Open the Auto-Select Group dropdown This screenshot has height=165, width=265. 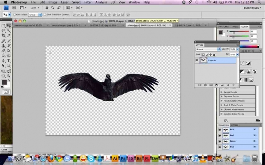(x=35, y=15)
